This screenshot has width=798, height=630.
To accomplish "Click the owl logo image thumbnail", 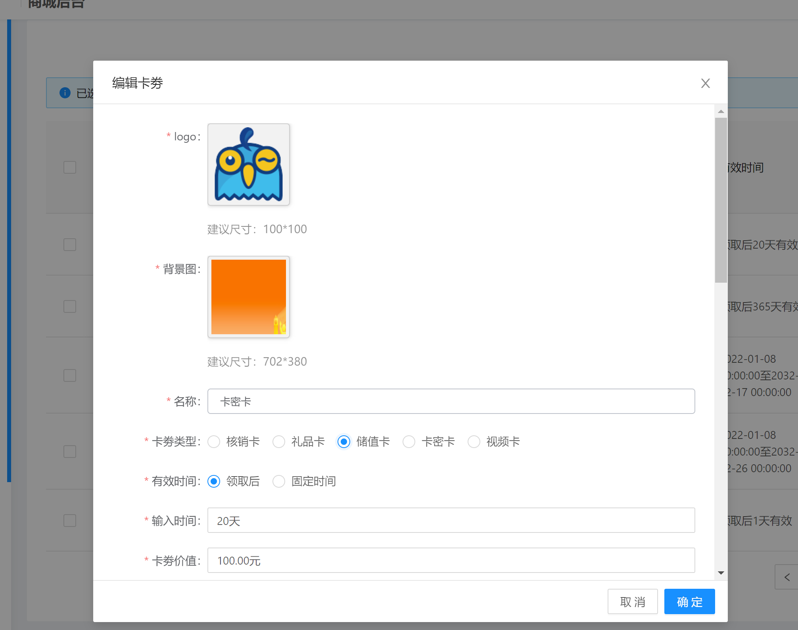I will [249, 165].
